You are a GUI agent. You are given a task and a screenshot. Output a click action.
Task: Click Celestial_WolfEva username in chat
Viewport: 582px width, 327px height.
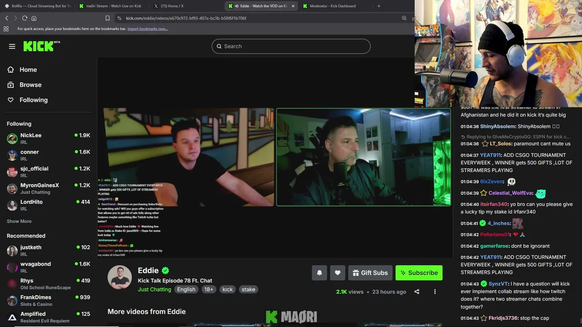(x=510, y=193)
